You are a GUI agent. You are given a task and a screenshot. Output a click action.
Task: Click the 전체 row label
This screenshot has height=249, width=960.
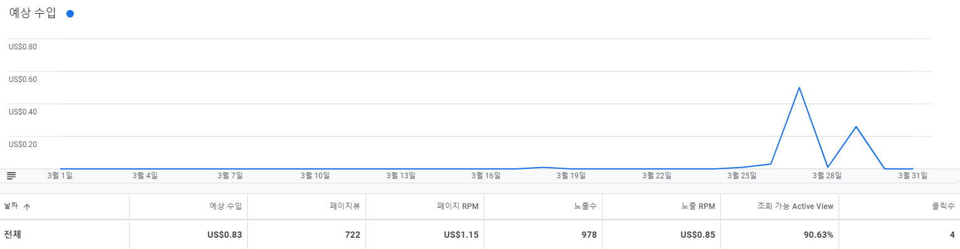pyautogui.click(x=13, y=235)
